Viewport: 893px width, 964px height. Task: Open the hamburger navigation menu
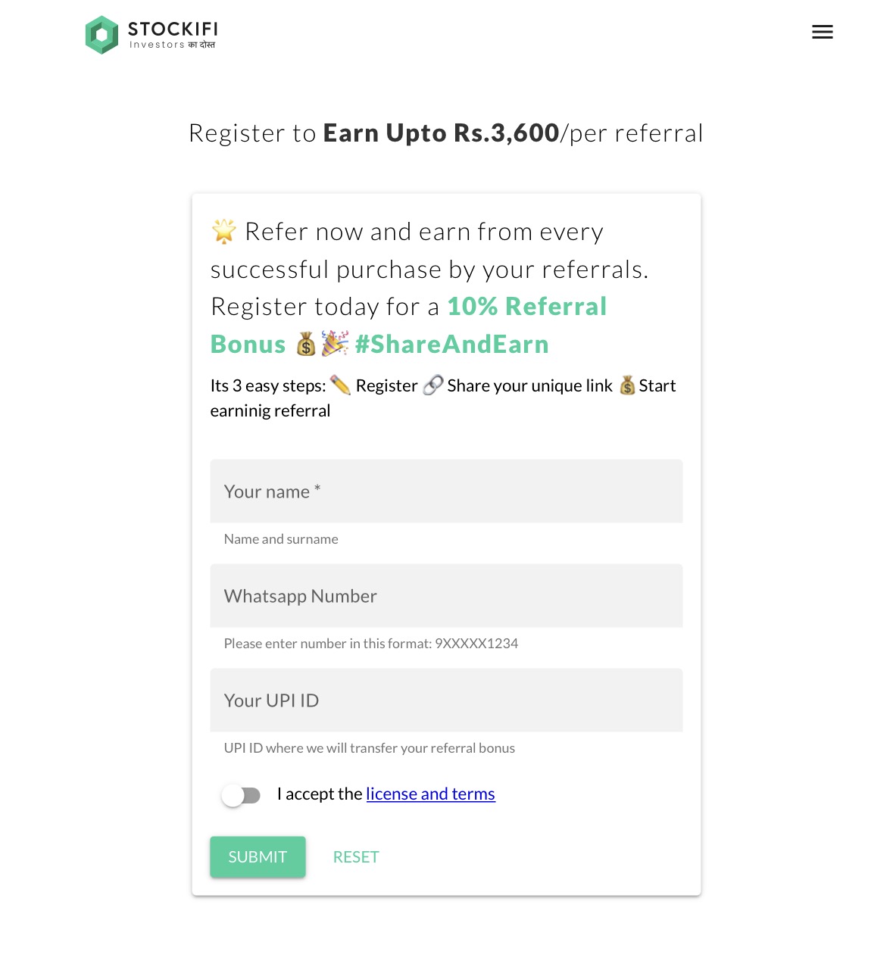822,32
